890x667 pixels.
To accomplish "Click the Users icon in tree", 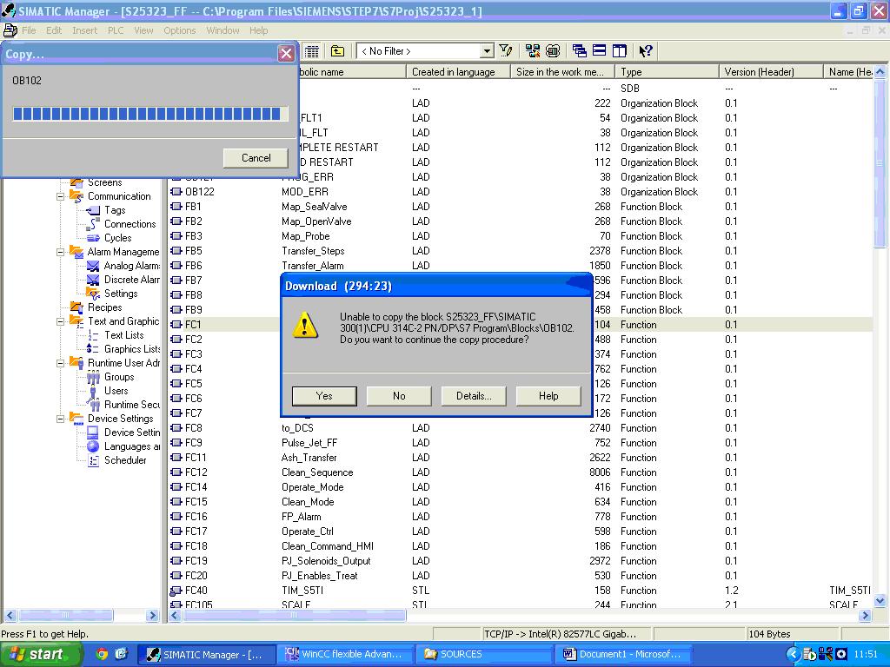I will [x=94, y=392].
